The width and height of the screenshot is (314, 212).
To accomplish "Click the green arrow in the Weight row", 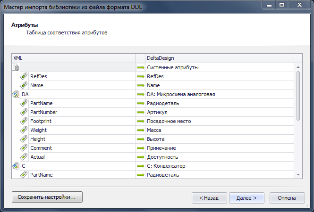I will (x=141, y=130).
